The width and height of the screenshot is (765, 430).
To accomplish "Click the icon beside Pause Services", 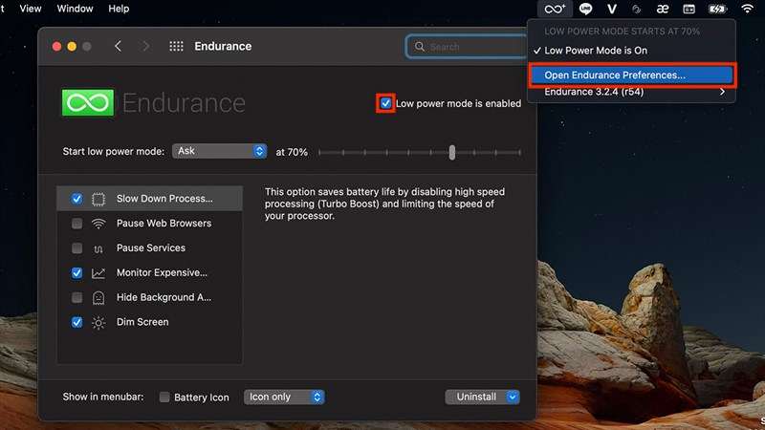I will (98, 248).
